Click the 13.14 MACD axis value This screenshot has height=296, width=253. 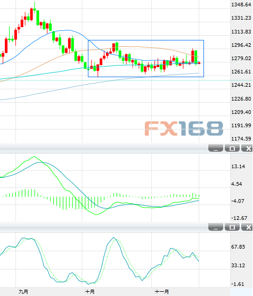(238, 167)
